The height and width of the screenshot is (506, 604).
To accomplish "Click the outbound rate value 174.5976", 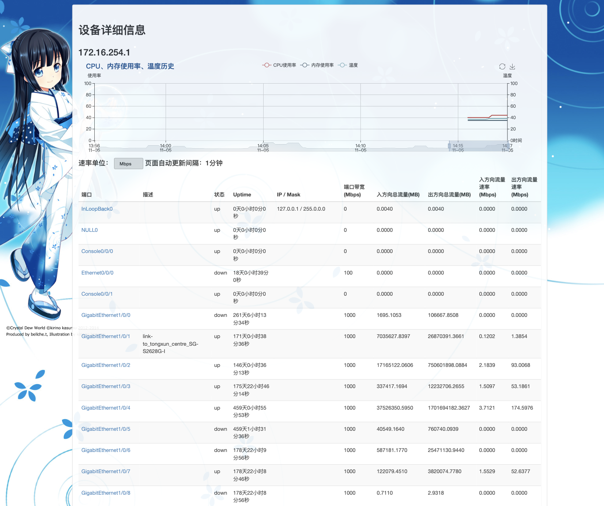I will (x=522, y=408).
